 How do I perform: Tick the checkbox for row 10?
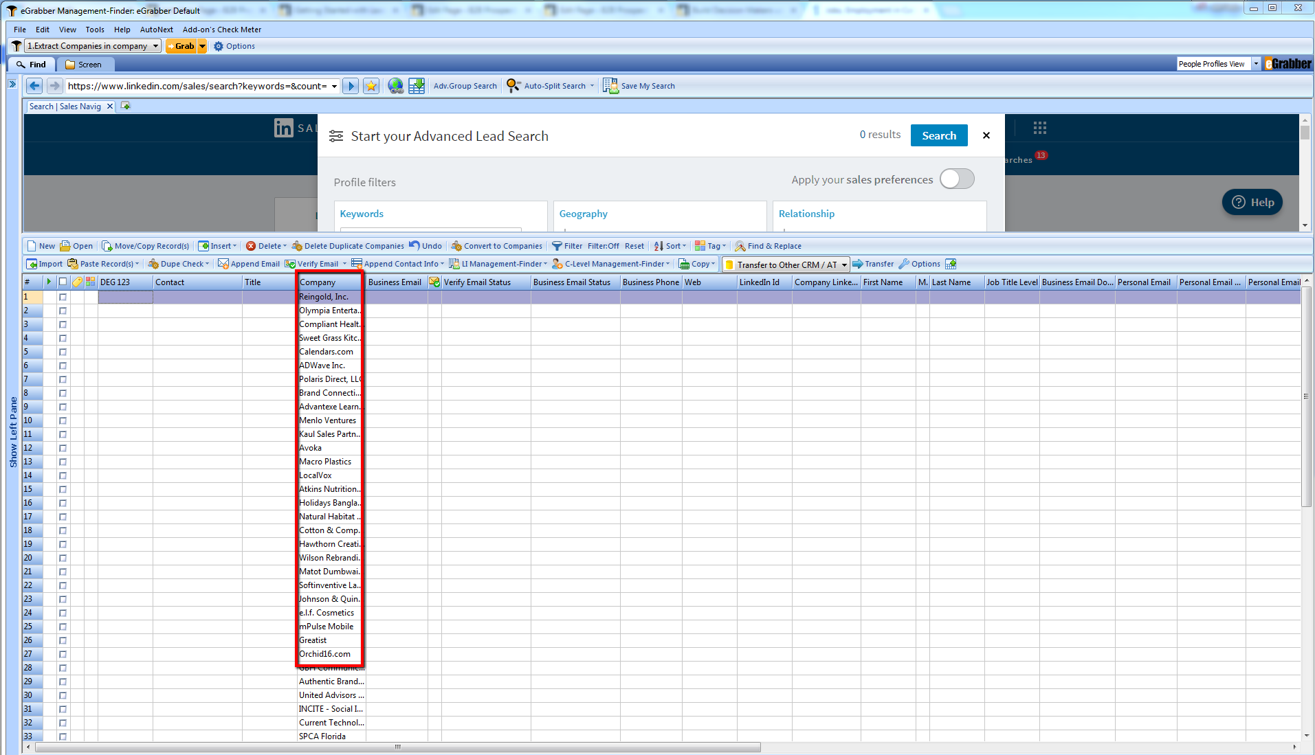coord(63,420)
